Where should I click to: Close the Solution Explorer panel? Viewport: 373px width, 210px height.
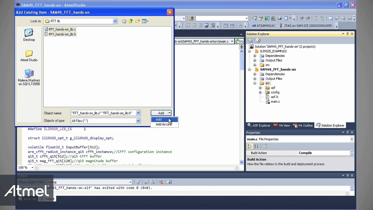tap(352, 34)
